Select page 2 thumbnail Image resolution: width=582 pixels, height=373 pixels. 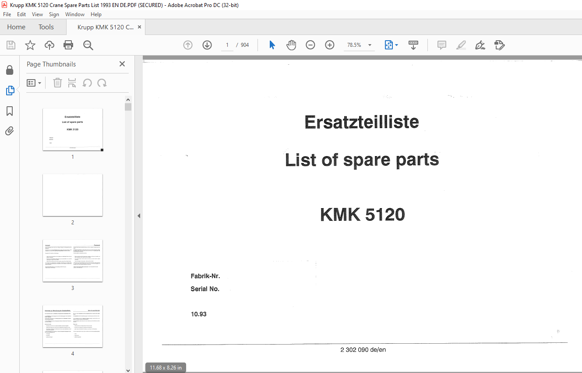click(73, 195)
